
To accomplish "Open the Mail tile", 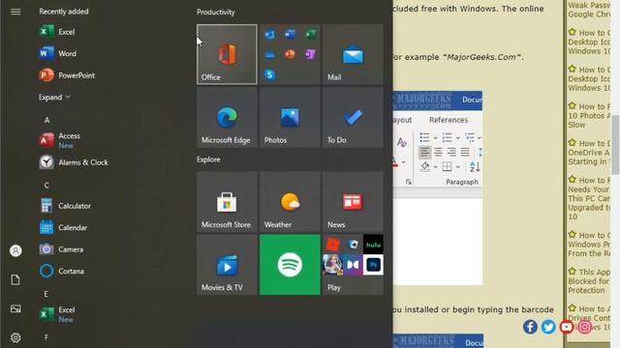I will click(x=353, y=54).
